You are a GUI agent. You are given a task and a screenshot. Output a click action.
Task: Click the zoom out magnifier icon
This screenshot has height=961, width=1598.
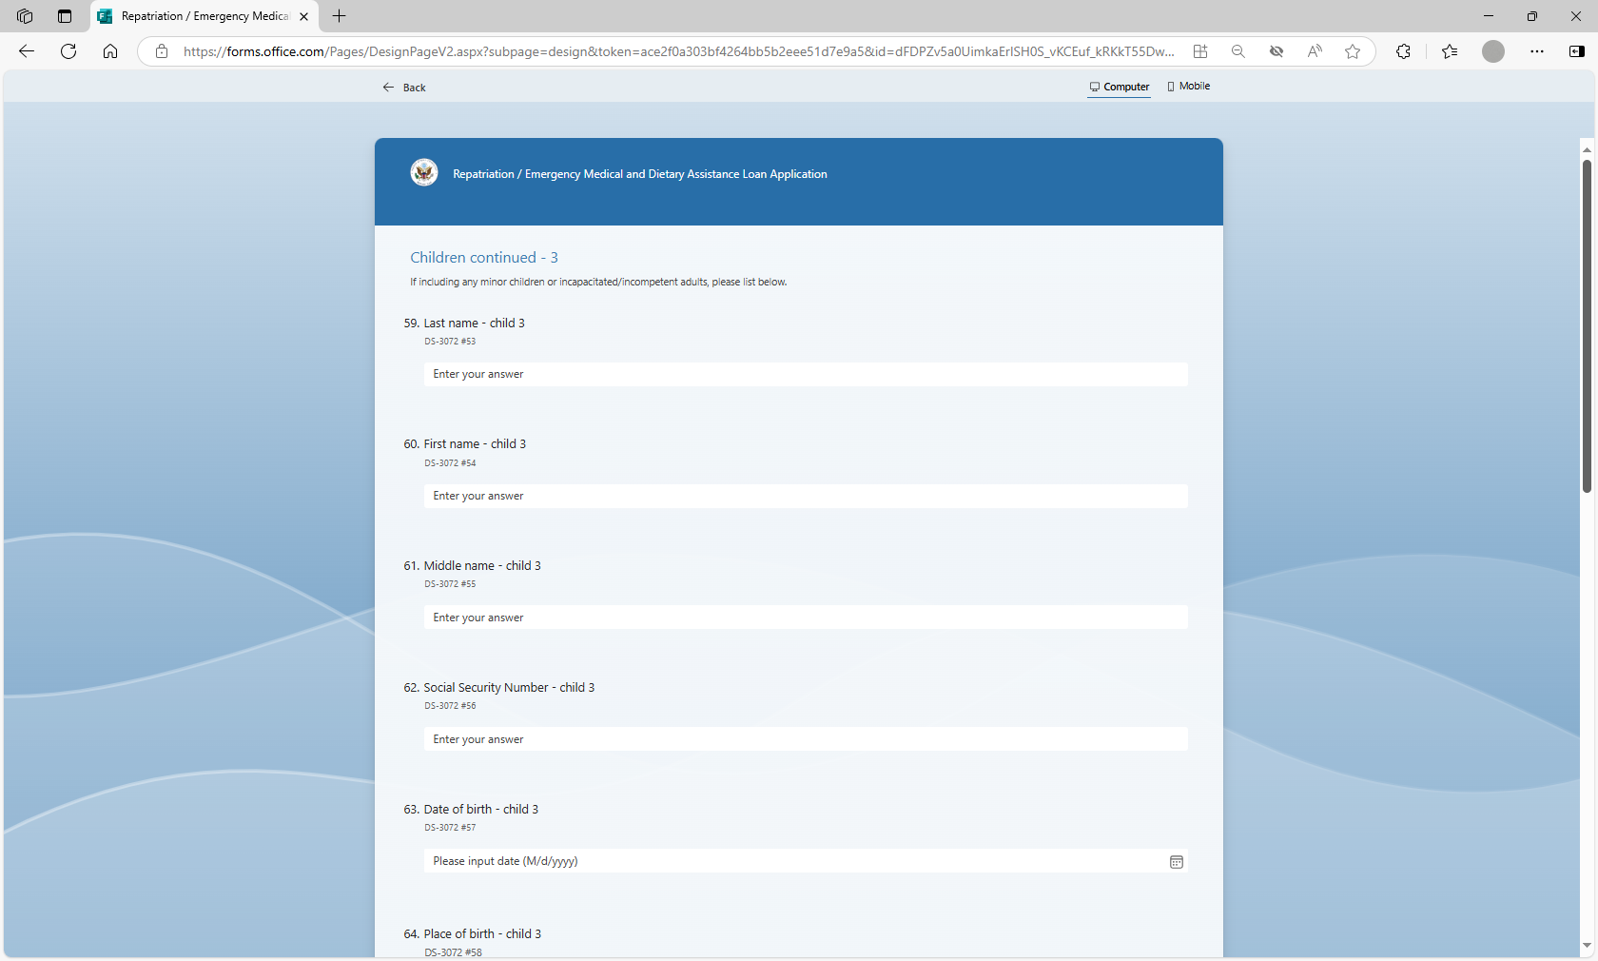pyautogui.click(x=1237, y=51)
